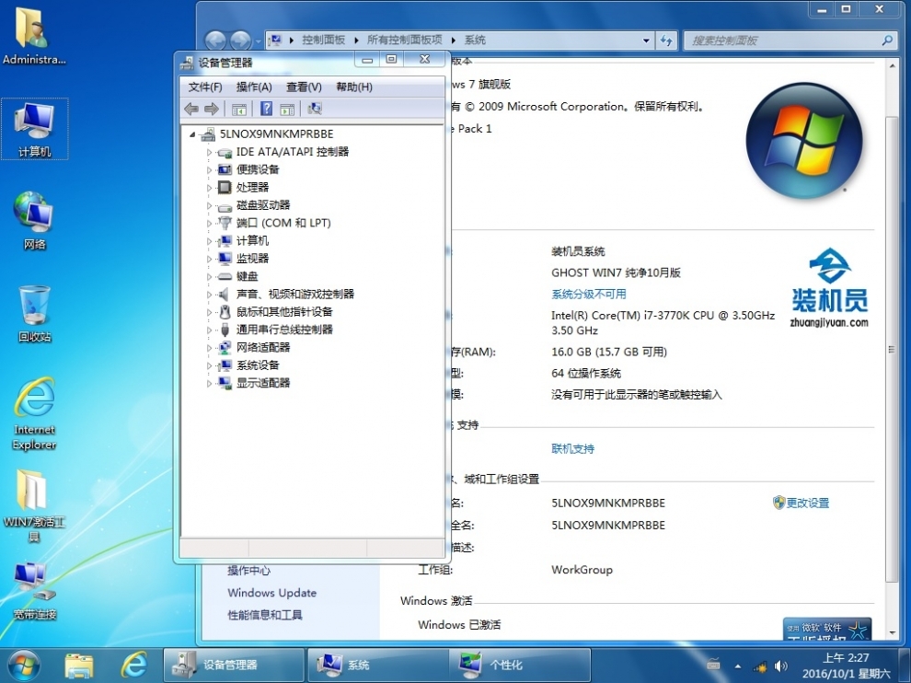Collapse the 5LNOX9MNKMPRBBE root tree node
The height and width of the screenshot is (683, 911).
pos(192,133)
